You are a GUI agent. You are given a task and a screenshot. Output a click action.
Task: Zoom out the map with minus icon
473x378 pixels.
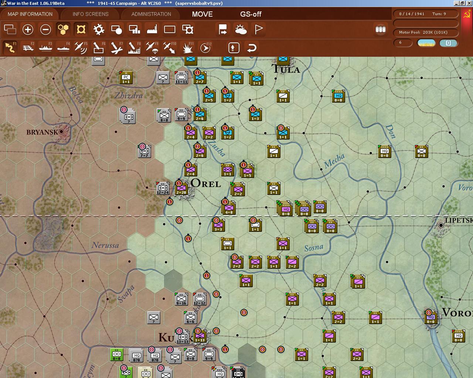tap(45, 29)
